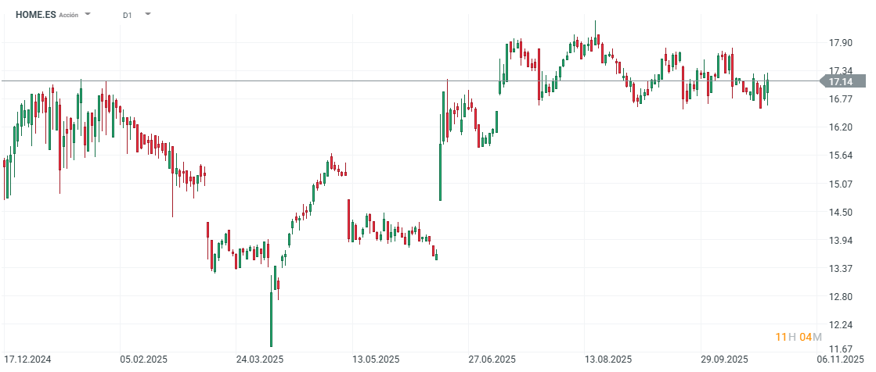Select the 13.08.2025 date on time axis
This screenshot has width=876, height=372.
point(608,360)
